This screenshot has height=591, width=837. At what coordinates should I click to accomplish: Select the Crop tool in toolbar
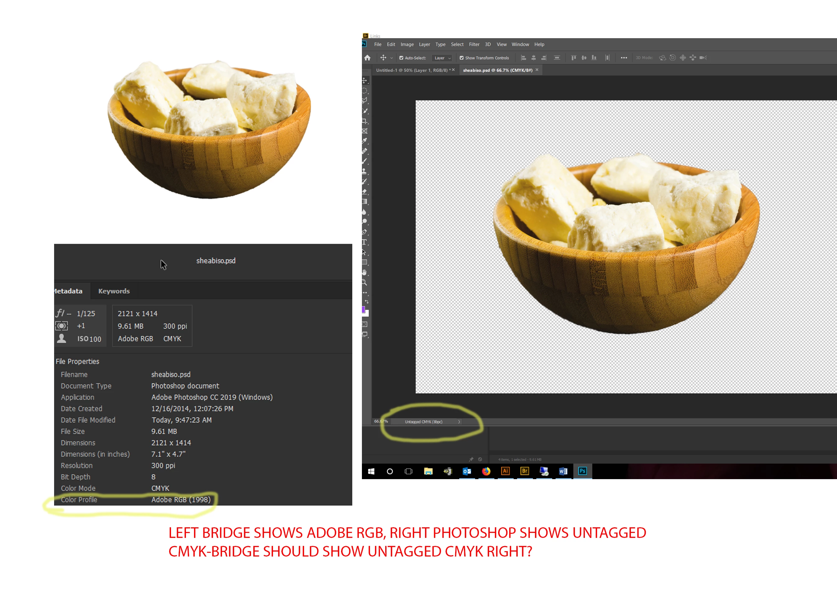364,121
